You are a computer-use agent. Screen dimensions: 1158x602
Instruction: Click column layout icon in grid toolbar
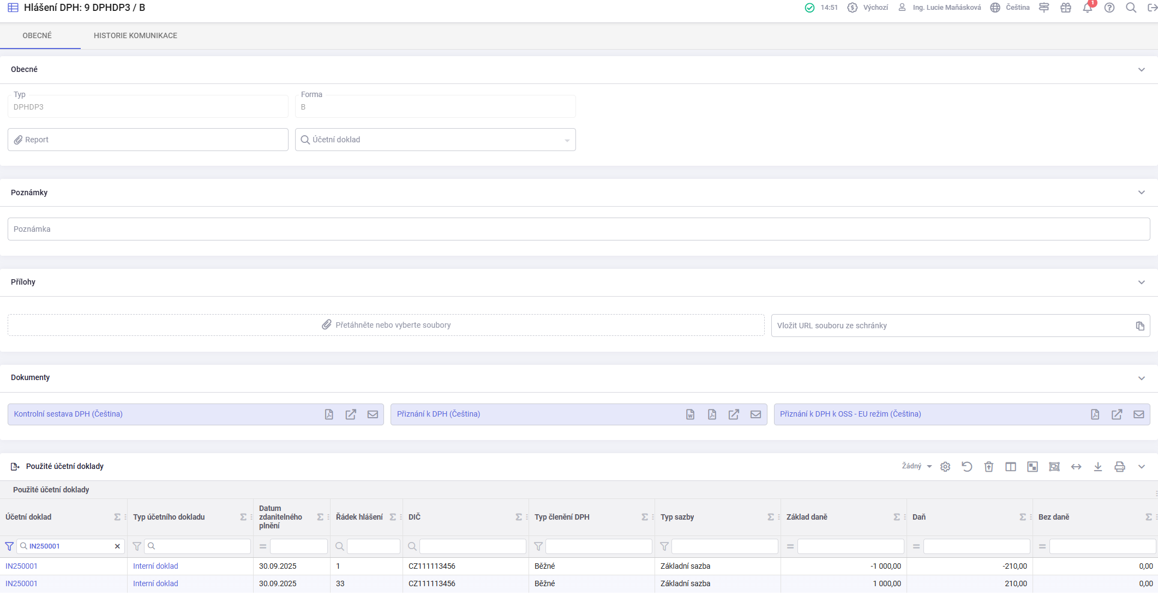click(1010, 467)
